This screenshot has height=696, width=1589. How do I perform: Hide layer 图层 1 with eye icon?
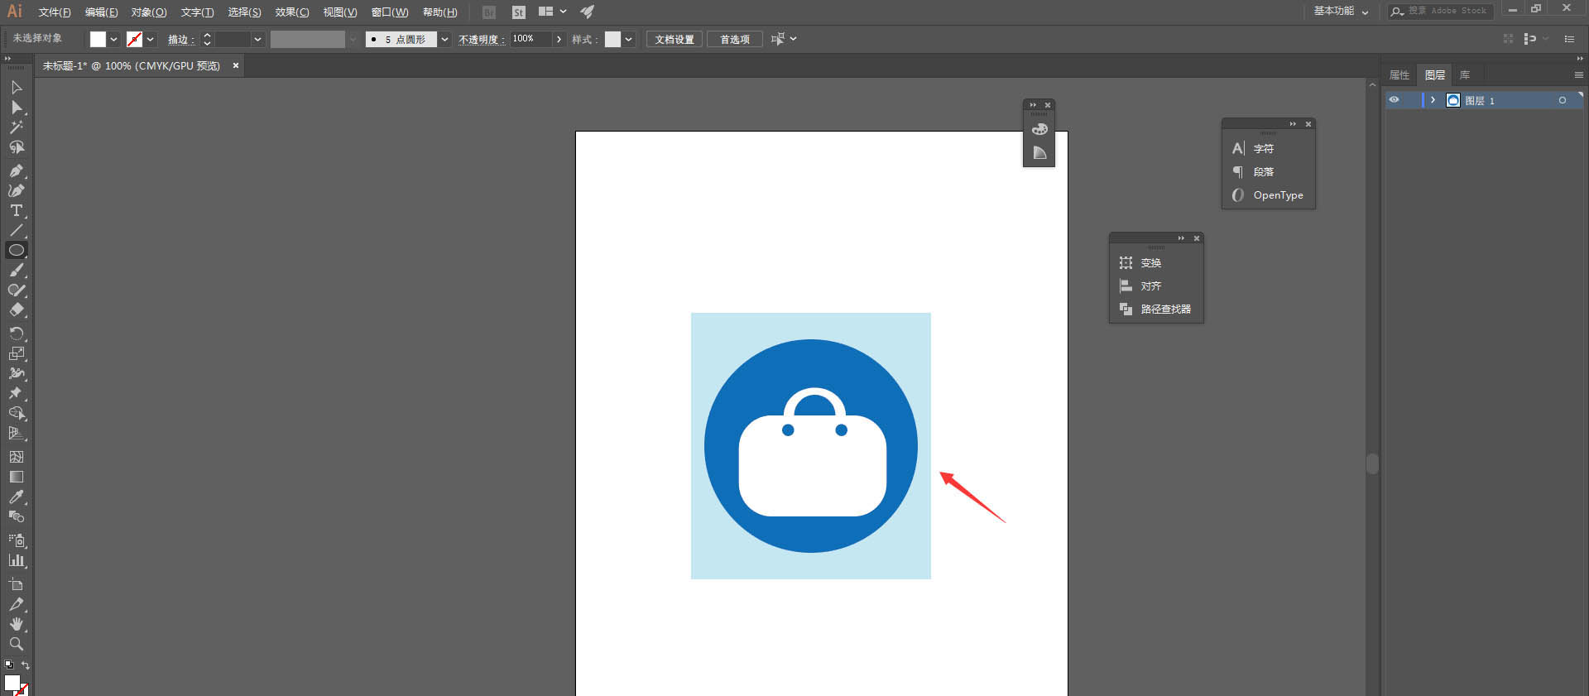(x=1394, y=100)
